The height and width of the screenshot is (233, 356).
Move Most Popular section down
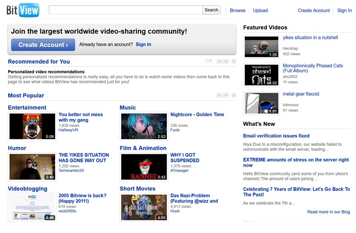click(x=226, y=95)
